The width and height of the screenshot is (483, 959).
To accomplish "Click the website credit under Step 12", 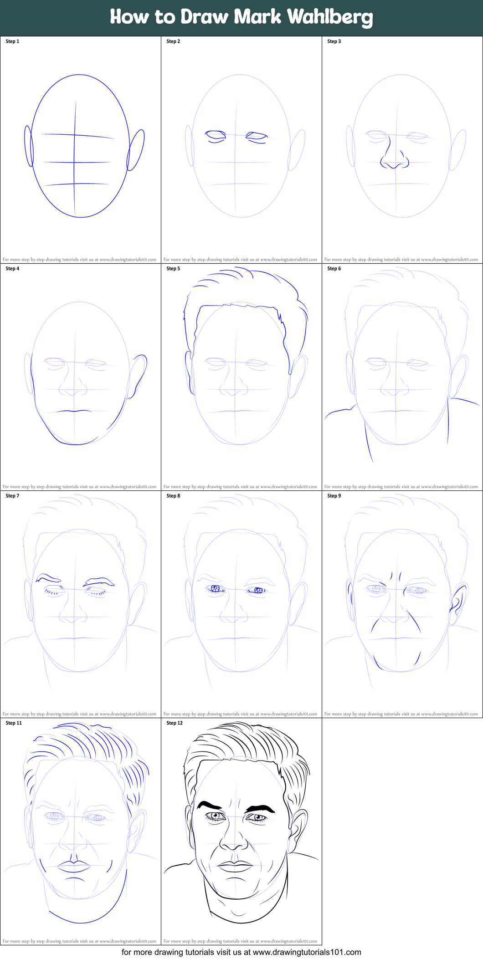I will pyautogui.click(x=240, y=941).
